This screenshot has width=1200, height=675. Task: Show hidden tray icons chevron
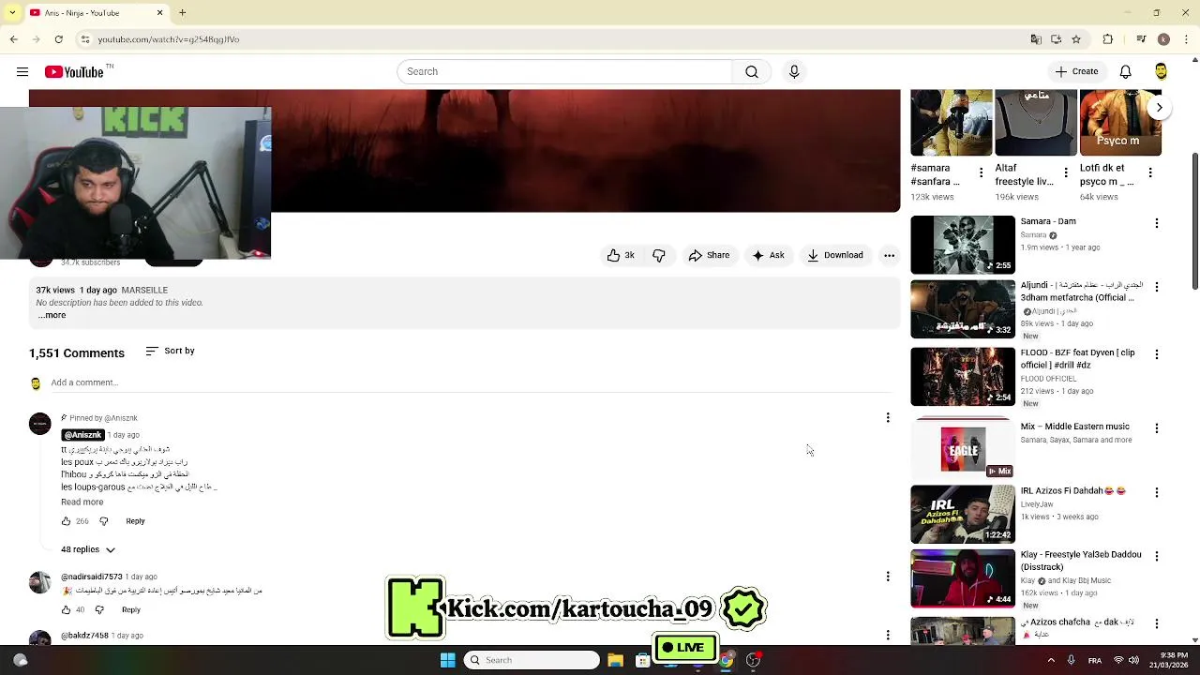click(1051, 660)
